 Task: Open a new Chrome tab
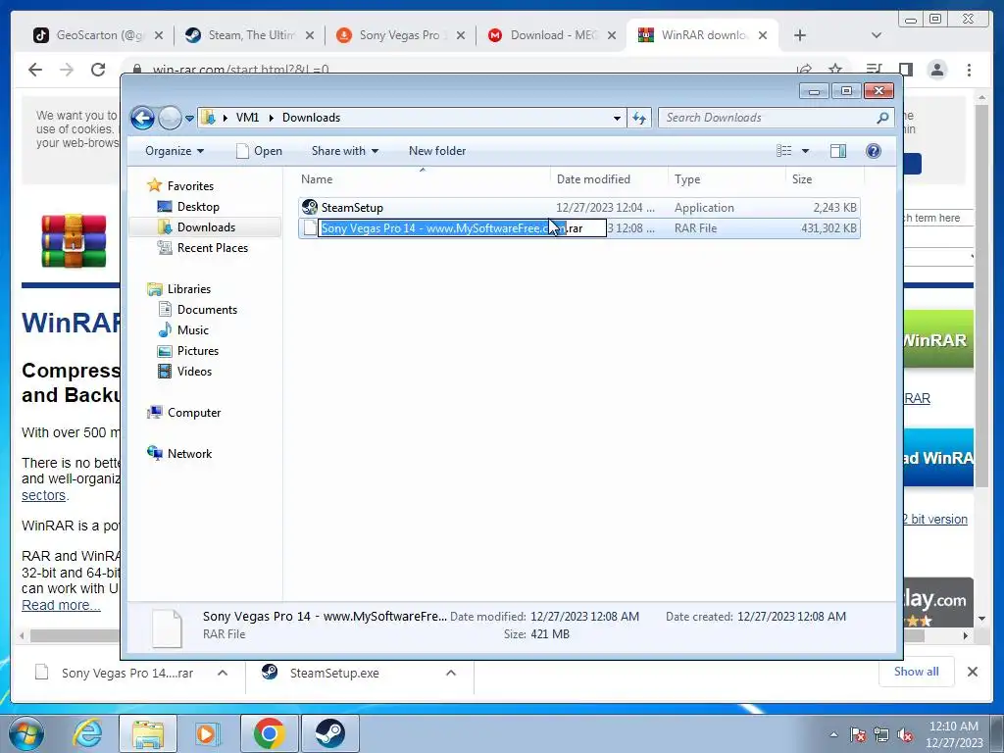[x=800, y=35]
